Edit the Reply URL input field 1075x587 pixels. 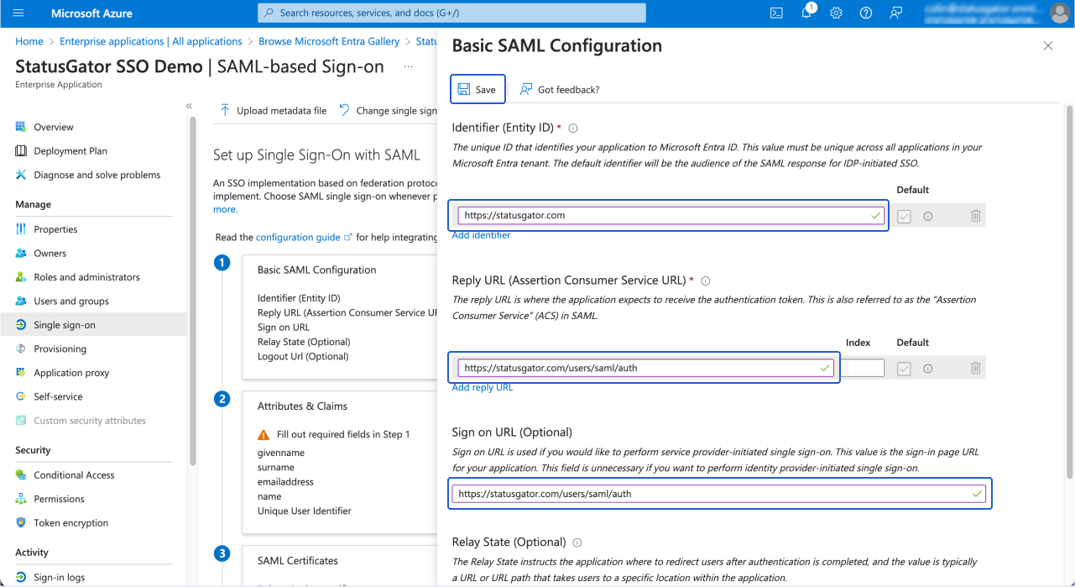645,368
